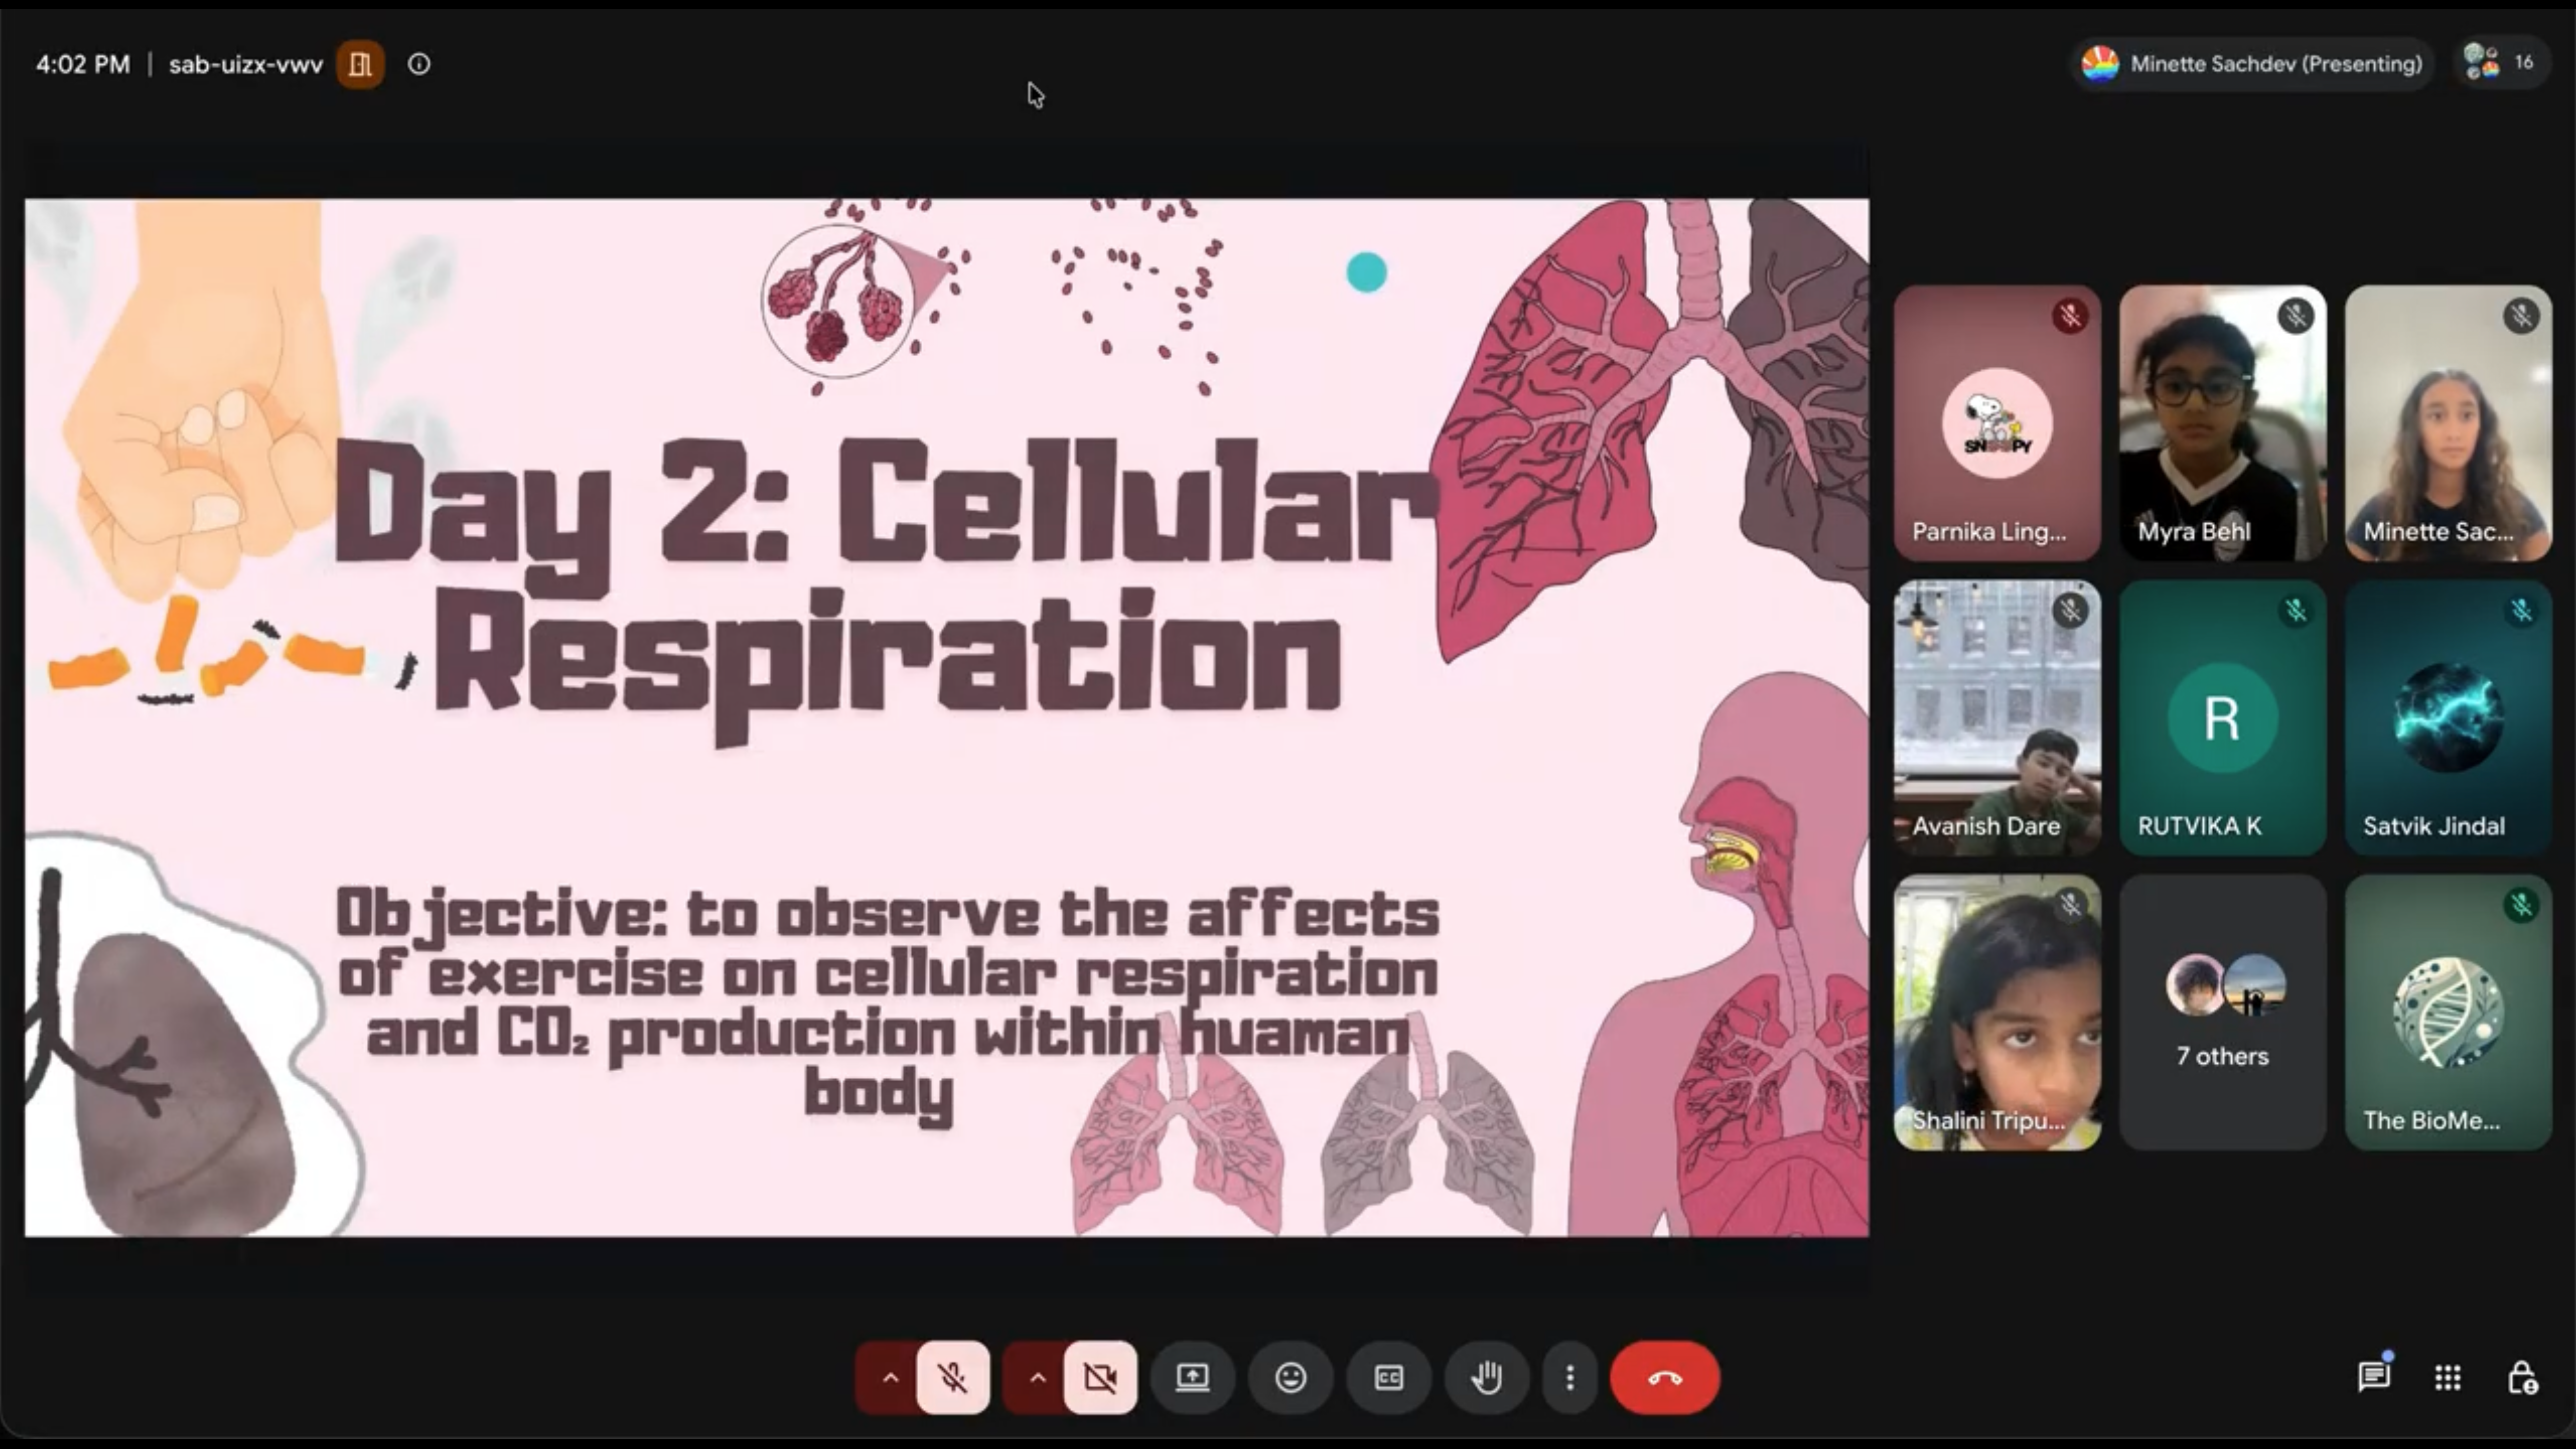Viewport: 2576px width, 1449px height.
Task: Click Minette Sachdev (Presenting) chip
Action: [2251, 64]
